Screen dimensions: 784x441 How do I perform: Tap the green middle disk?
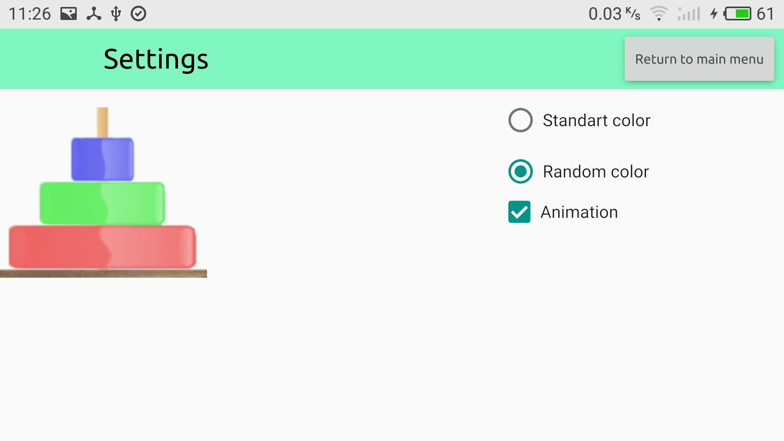pyautogui.click(x=102, y=203)
